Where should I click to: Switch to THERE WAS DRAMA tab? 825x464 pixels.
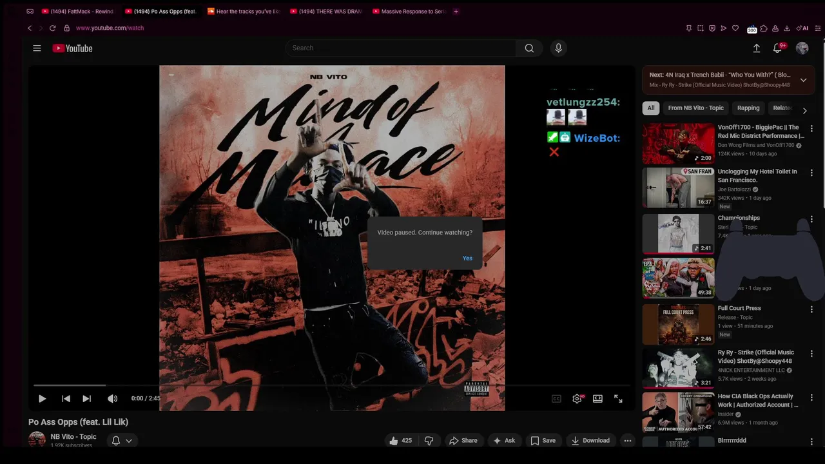tap(326, 12)
